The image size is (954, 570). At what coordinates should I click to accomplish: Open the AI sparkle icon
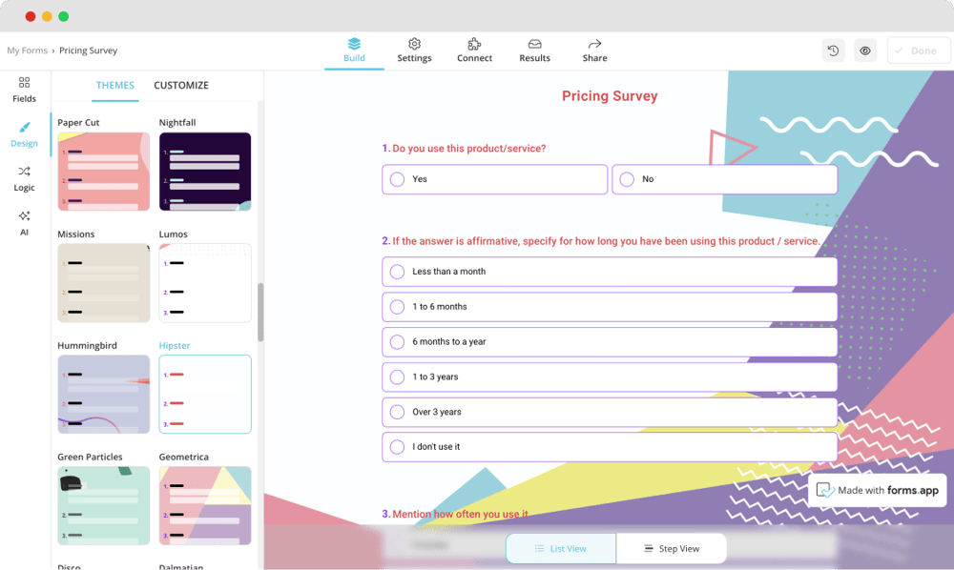point(24,216)
